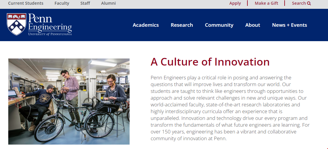This screenshot has width=328, height=149.
Task: Click the Search magnifying glass icon
Action: pyautogui.click(x=309, y=4)
